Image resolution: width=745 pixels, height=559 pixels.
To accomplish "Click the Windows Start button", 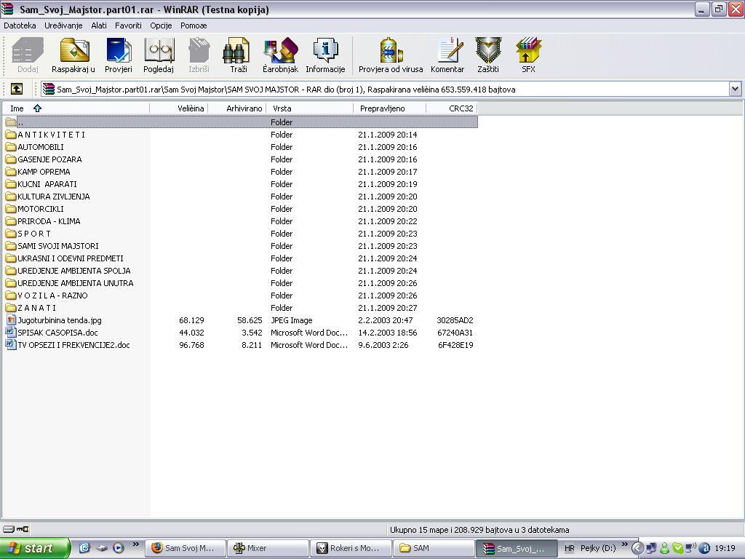I will (35, 548).
